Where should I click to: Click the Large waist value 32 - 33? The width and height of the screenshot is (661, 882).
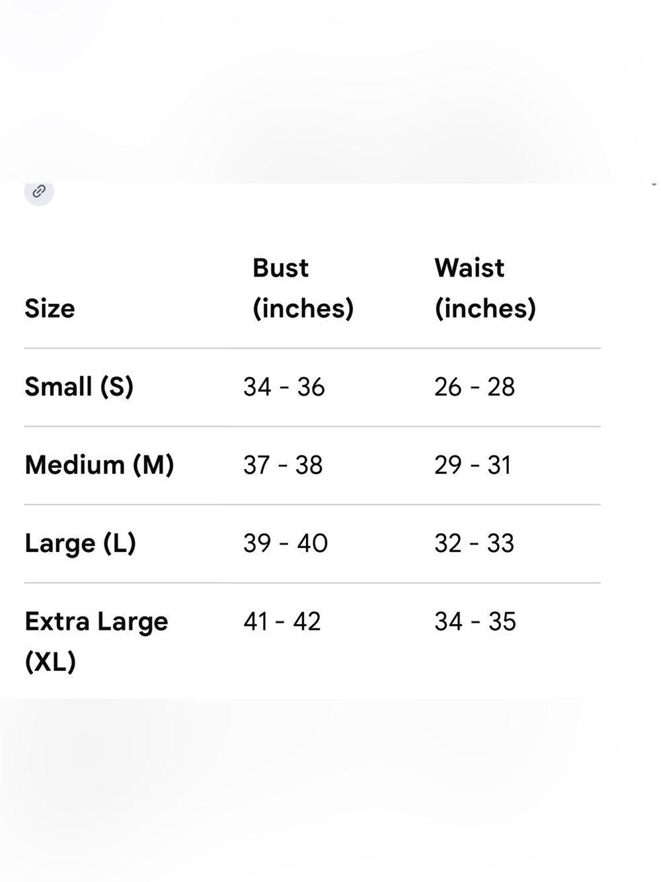(x=474, y=543)
